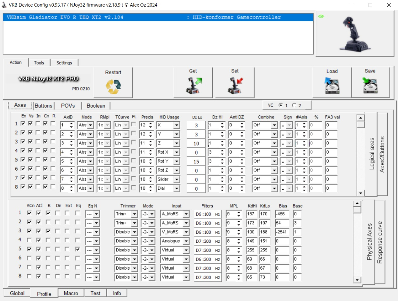This screenshot has width=398, height=301.
Task: Click the Load hard drive icon
Action: (332, 86)
